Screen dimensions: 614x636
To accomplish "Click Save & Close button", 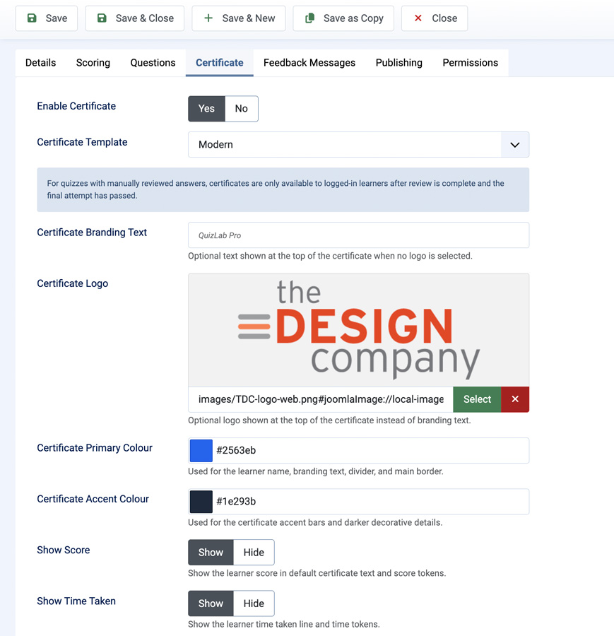I will [135, 18].
